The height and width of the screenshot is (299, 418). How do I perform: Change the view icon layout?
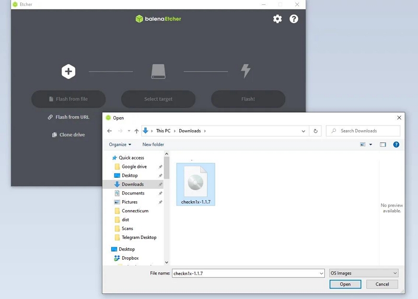tap(363, 145)
